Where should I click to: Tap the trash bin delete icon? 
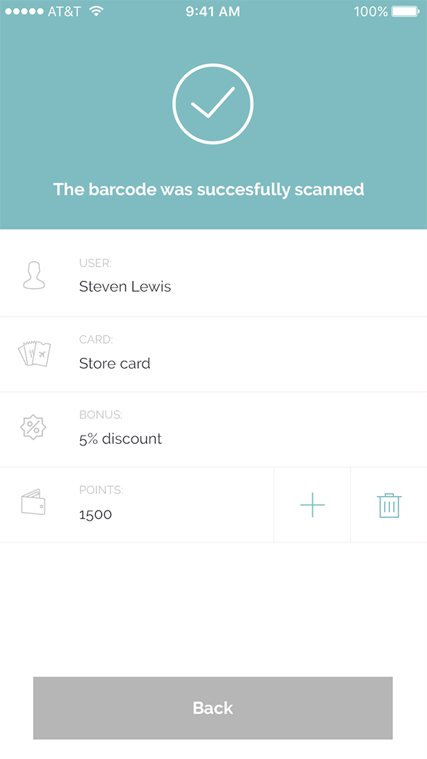[x=389, y=505]
